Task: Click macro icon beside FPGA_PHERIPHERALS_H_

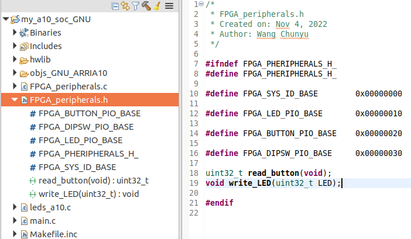Action: 33,154
